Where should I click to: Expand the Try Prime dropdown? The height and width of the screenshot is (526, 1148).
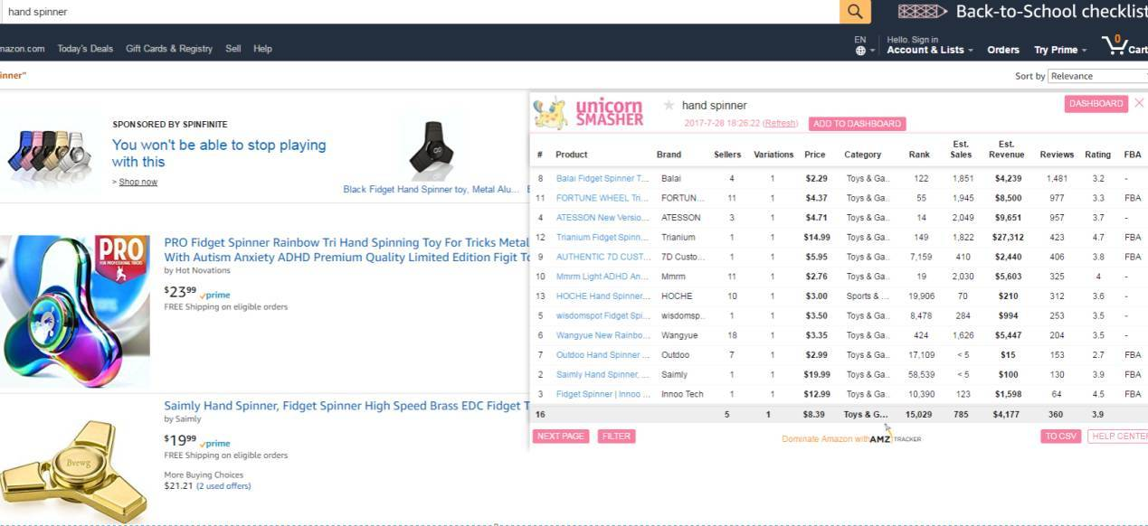tap(1060, 50)
